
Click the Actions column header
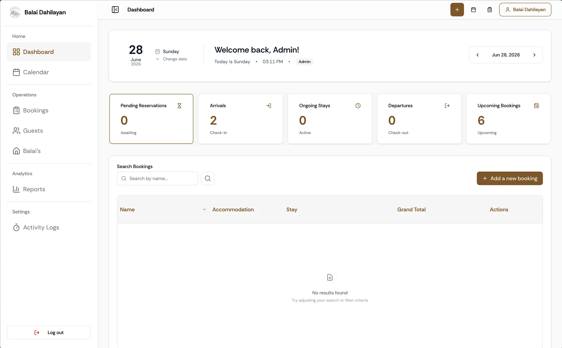coord(499,210)
